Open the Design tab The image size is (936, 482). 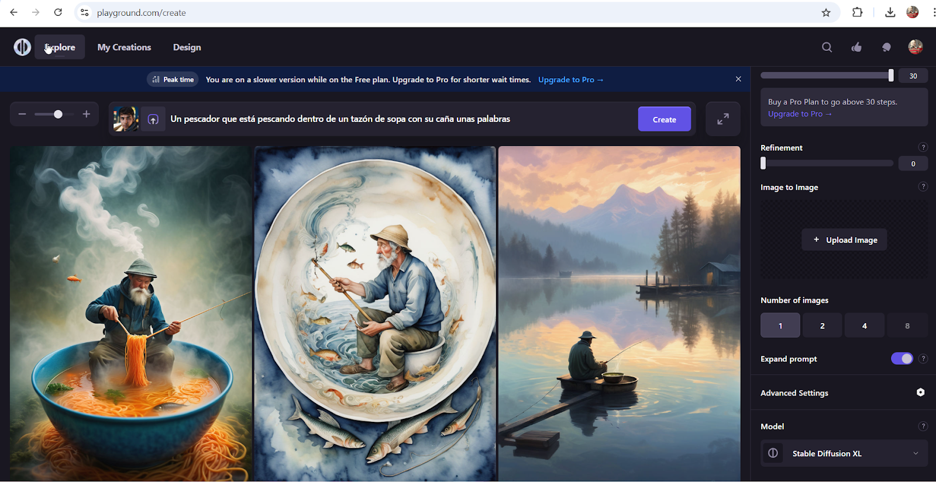coord(187,47)
